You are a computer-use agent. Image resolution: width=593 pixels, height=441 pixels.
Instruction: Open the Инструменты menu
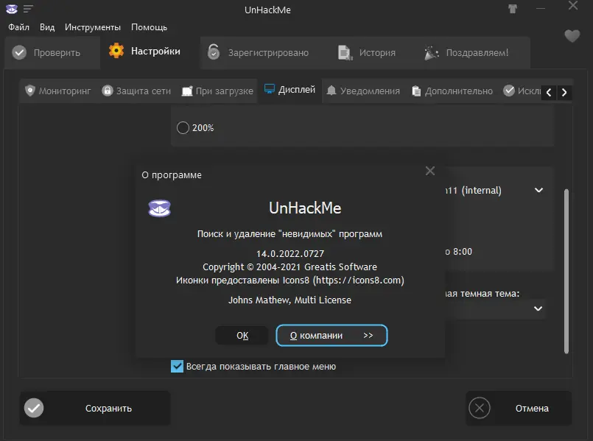[x=93, y=27]
